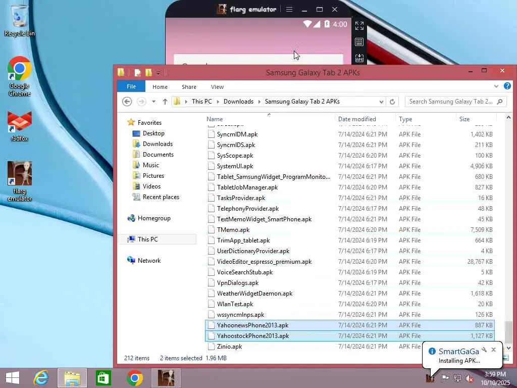Click search magnifier icon
517x388 pixels.
(x=500, y=102)
